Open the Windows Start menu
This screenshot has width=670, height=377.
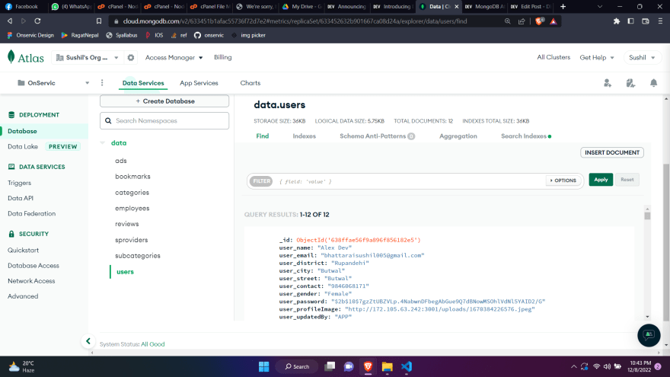pos(263,366)
